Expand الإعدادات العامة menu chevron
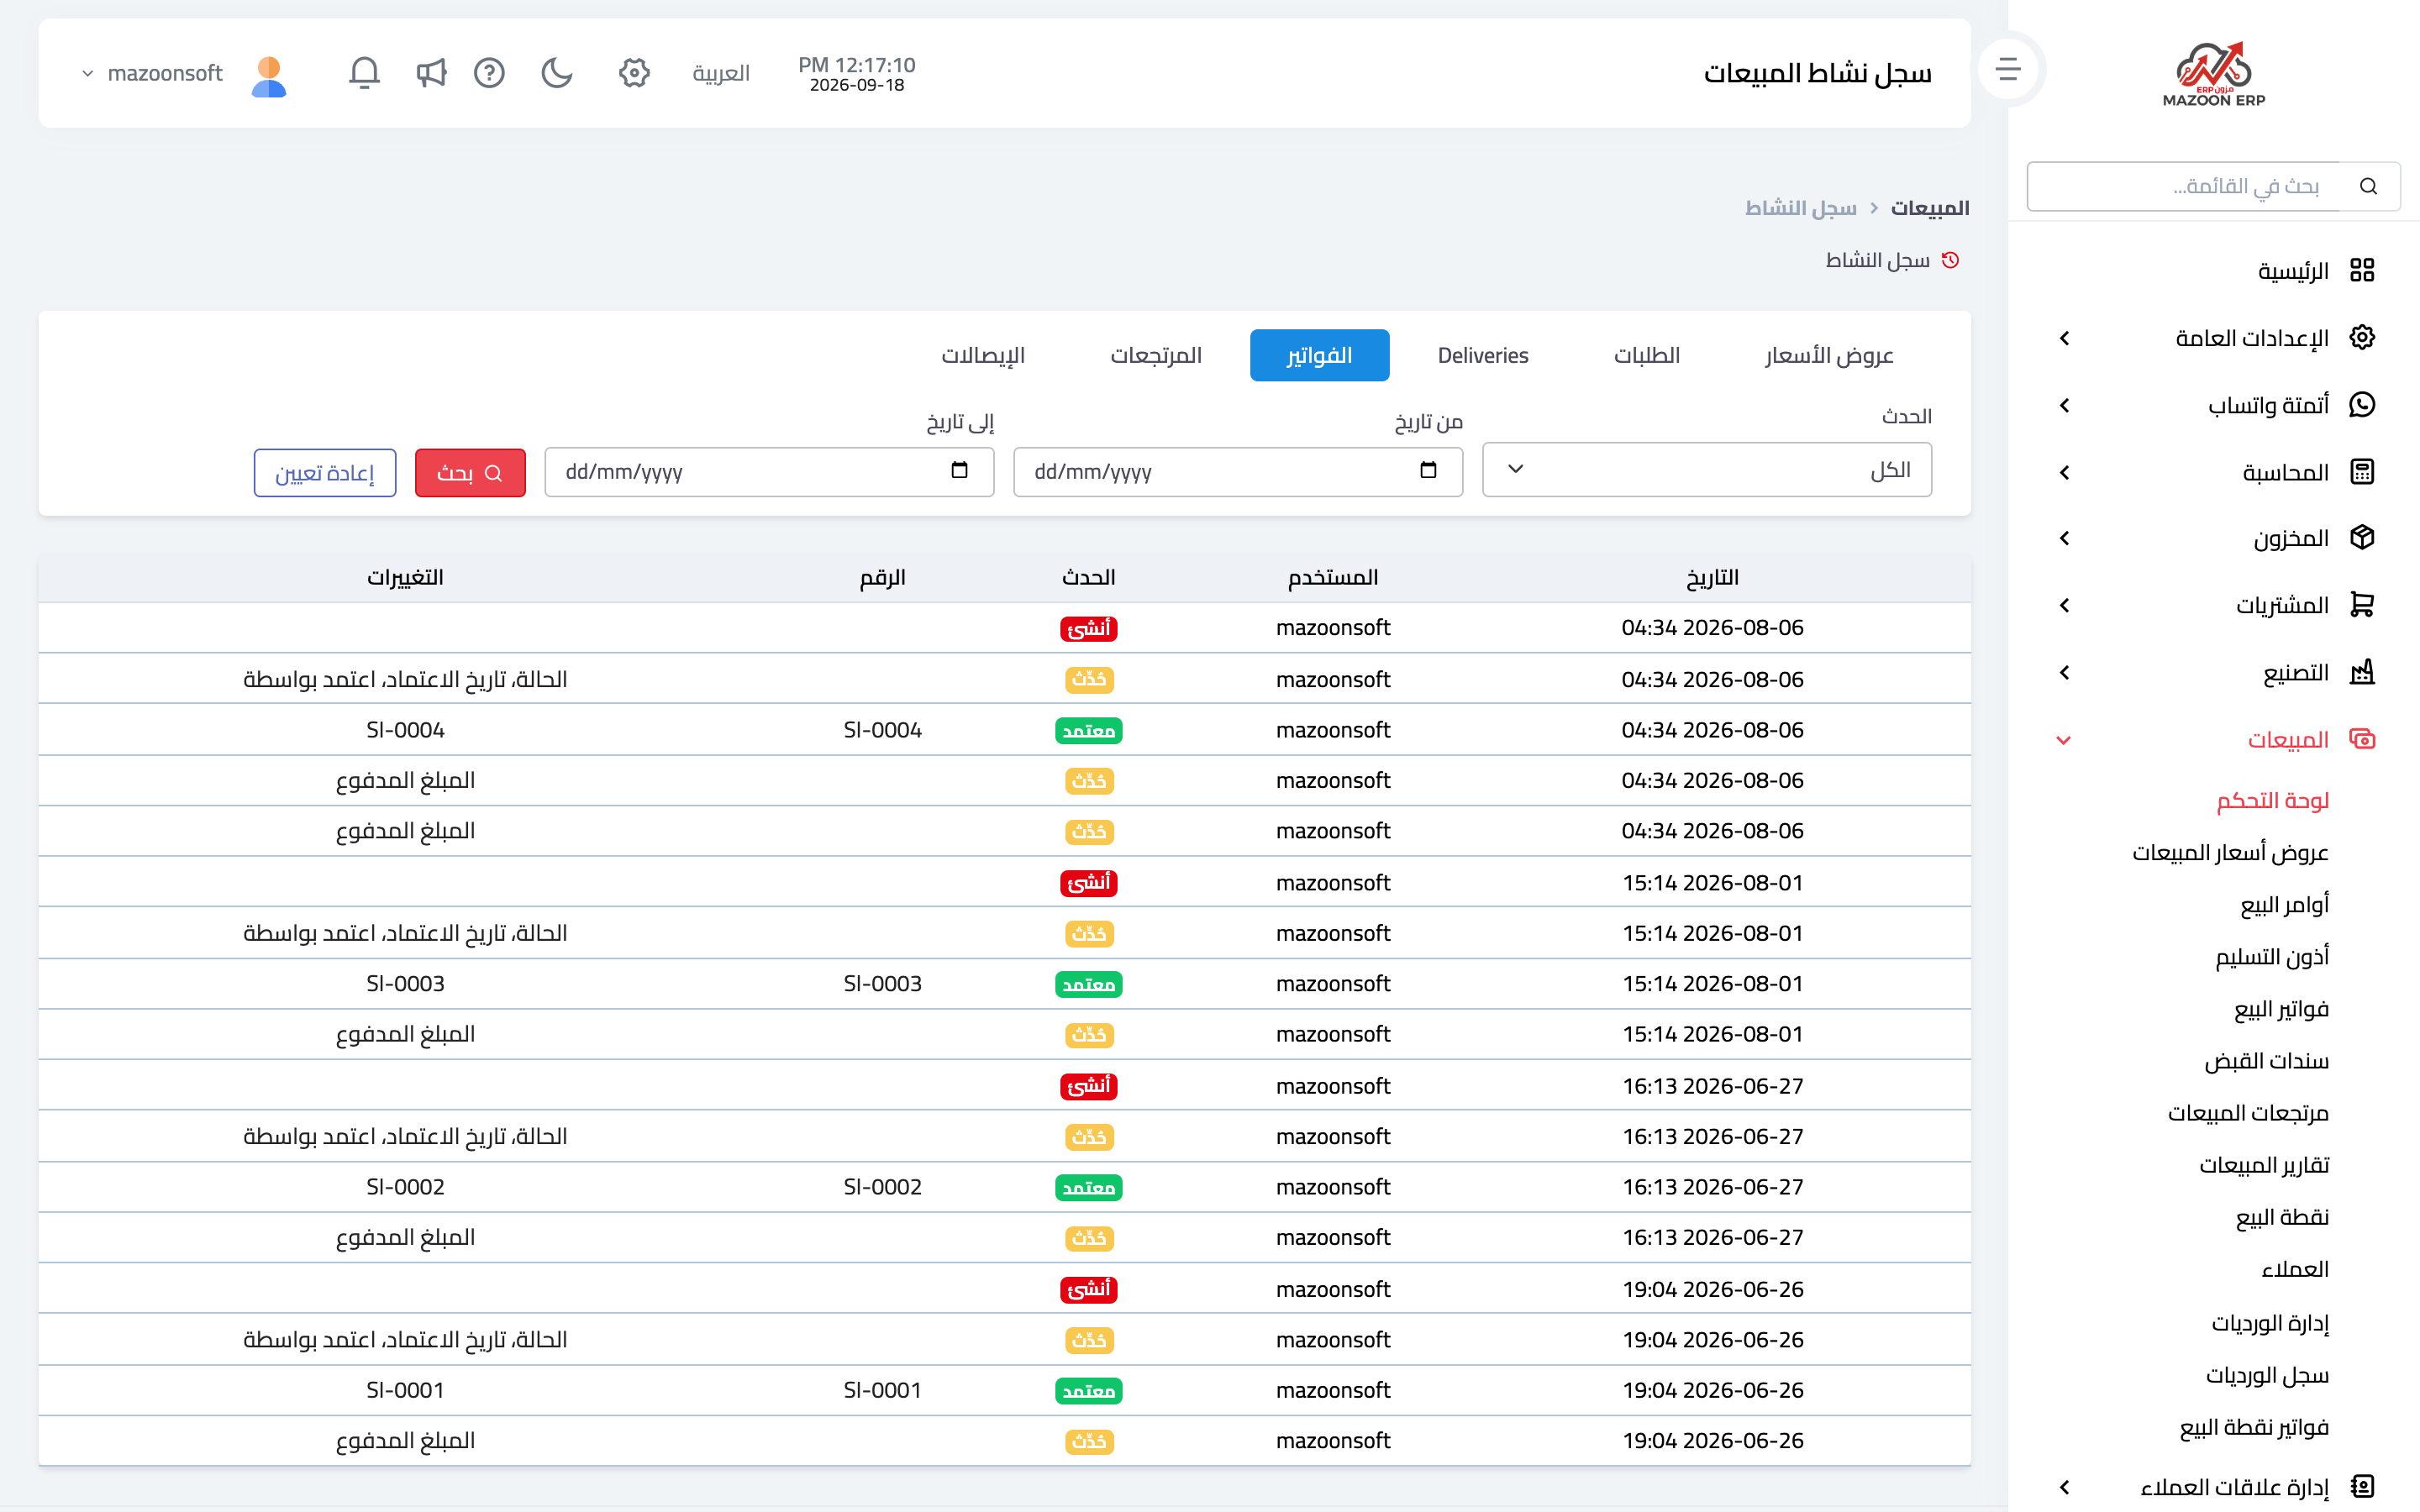This screenshot has width=2420, height=1512. [2065, 338]
